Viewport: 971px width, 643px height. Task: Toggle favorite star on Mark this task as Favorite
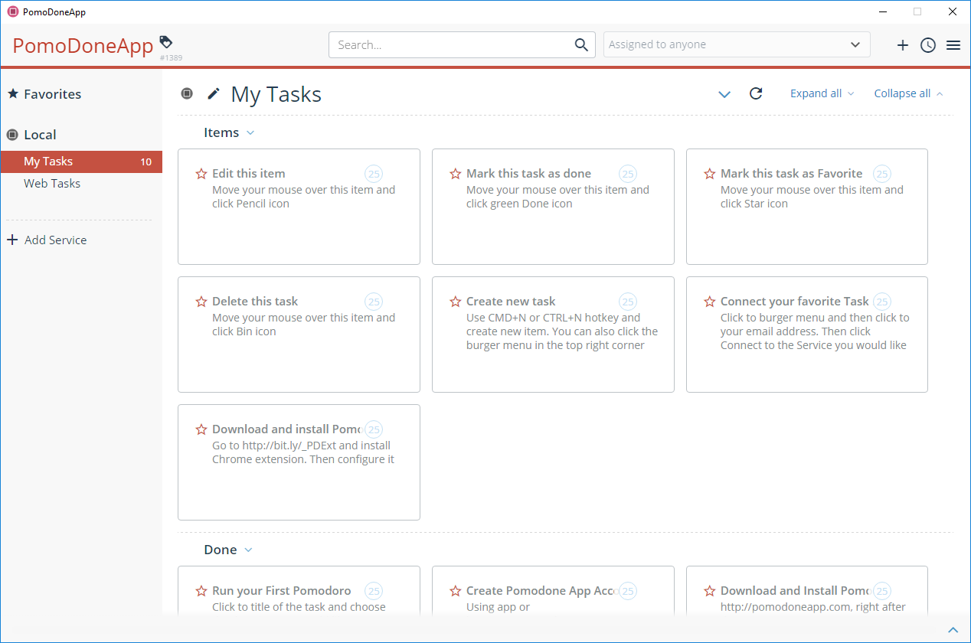pos(710,174)
